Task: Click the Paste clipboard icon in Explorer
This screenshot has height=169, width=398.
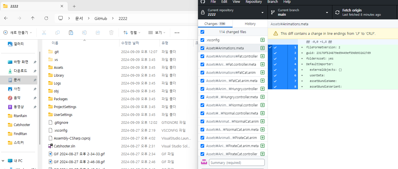Action: tap(71, 33)
